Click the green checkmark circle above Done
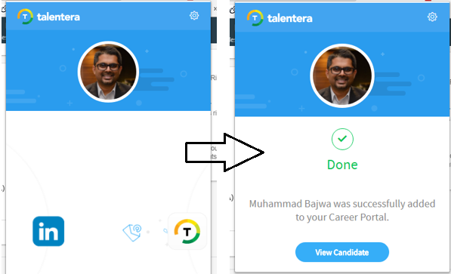The image size is (451, 274). pyautogui.click(x=342, y=139)
